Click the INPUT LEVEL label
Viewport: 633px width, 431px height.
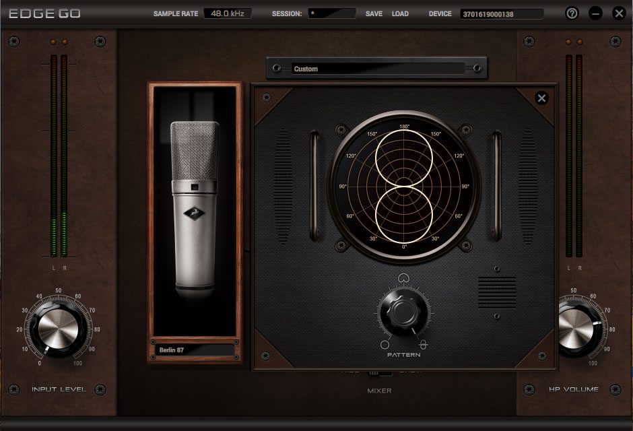coord(59,389)
